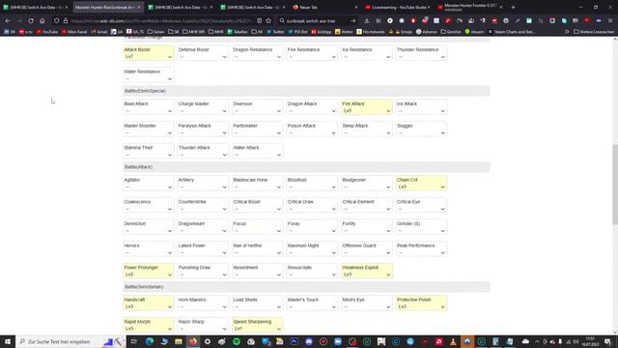Open the Weitere Lesezeichen bookmarks folder

tap(594, 32)
